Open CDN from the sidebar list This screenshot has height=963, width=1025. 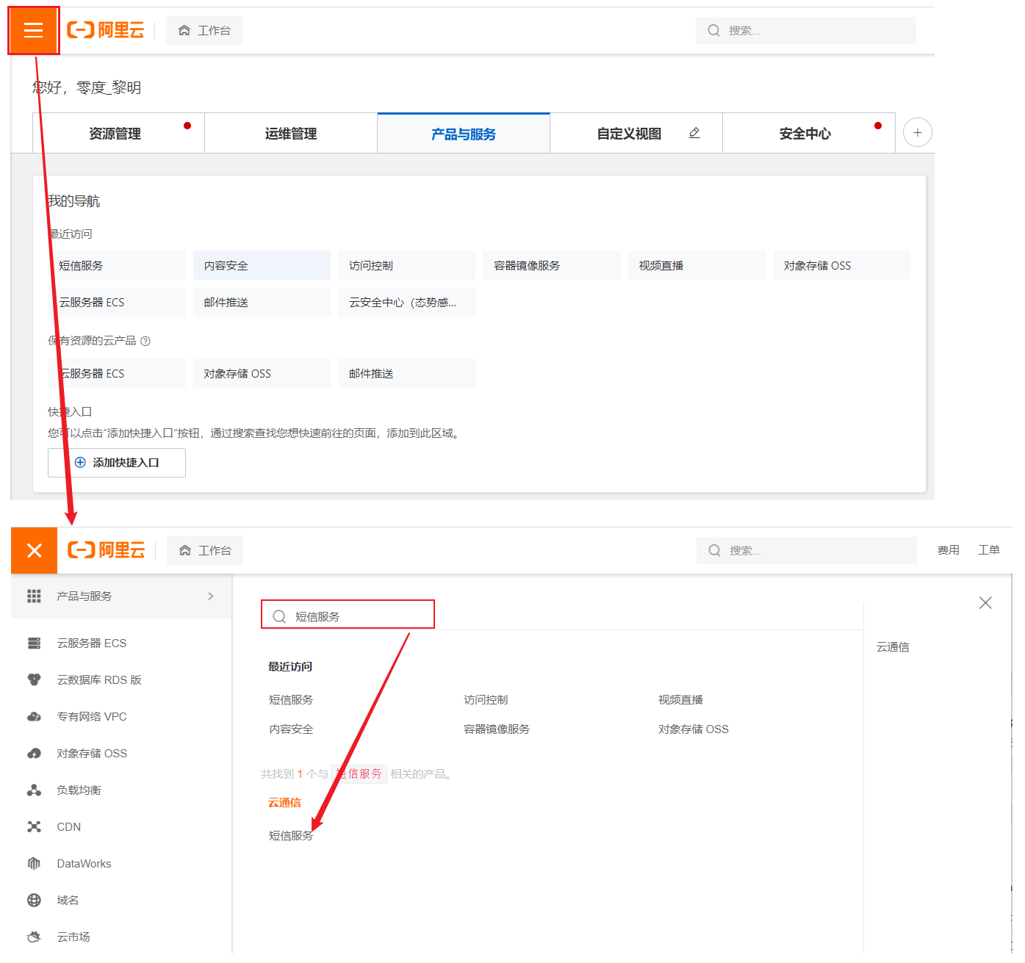[x=68, y=827]
